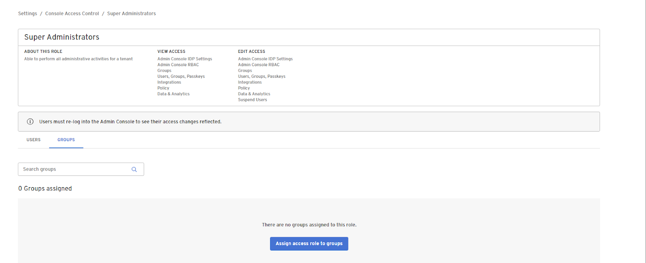Click Policy under Edit Access
The width and height of the screenshot is (646, 263).
point(244,88)
